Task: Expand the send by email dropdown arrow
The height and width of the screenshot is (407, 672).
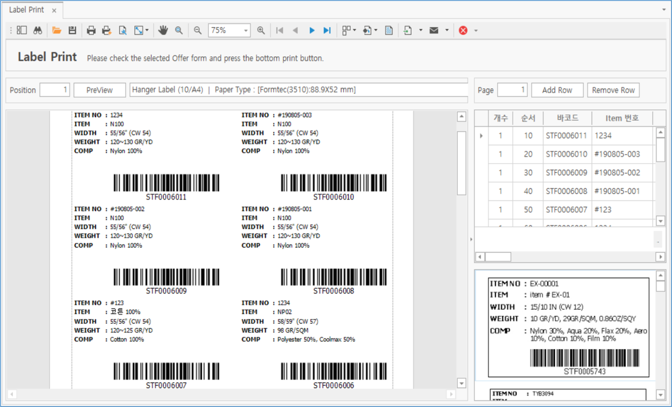Action: click(x=447, y=30)
